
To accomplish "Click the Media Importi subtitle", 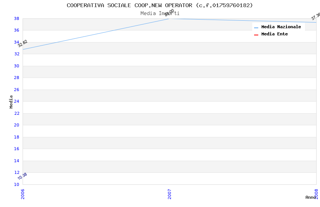I will tap(160, 13).
